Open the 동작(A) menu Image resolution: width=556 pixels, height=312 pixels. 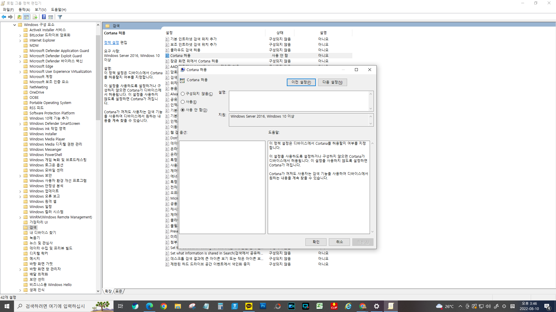pyautogui.click(x=24, y=10)
